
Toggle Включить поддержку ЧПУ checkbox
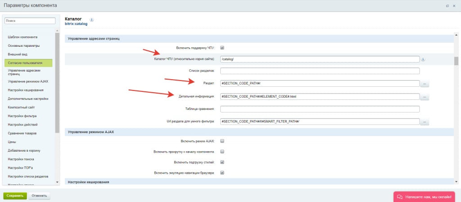click(x=222, y=48)
